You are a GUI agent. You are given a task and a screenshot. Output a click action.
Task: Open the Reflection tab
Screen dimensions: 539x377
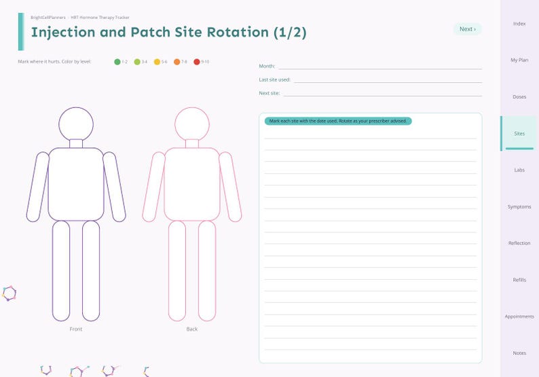(519, 243)
